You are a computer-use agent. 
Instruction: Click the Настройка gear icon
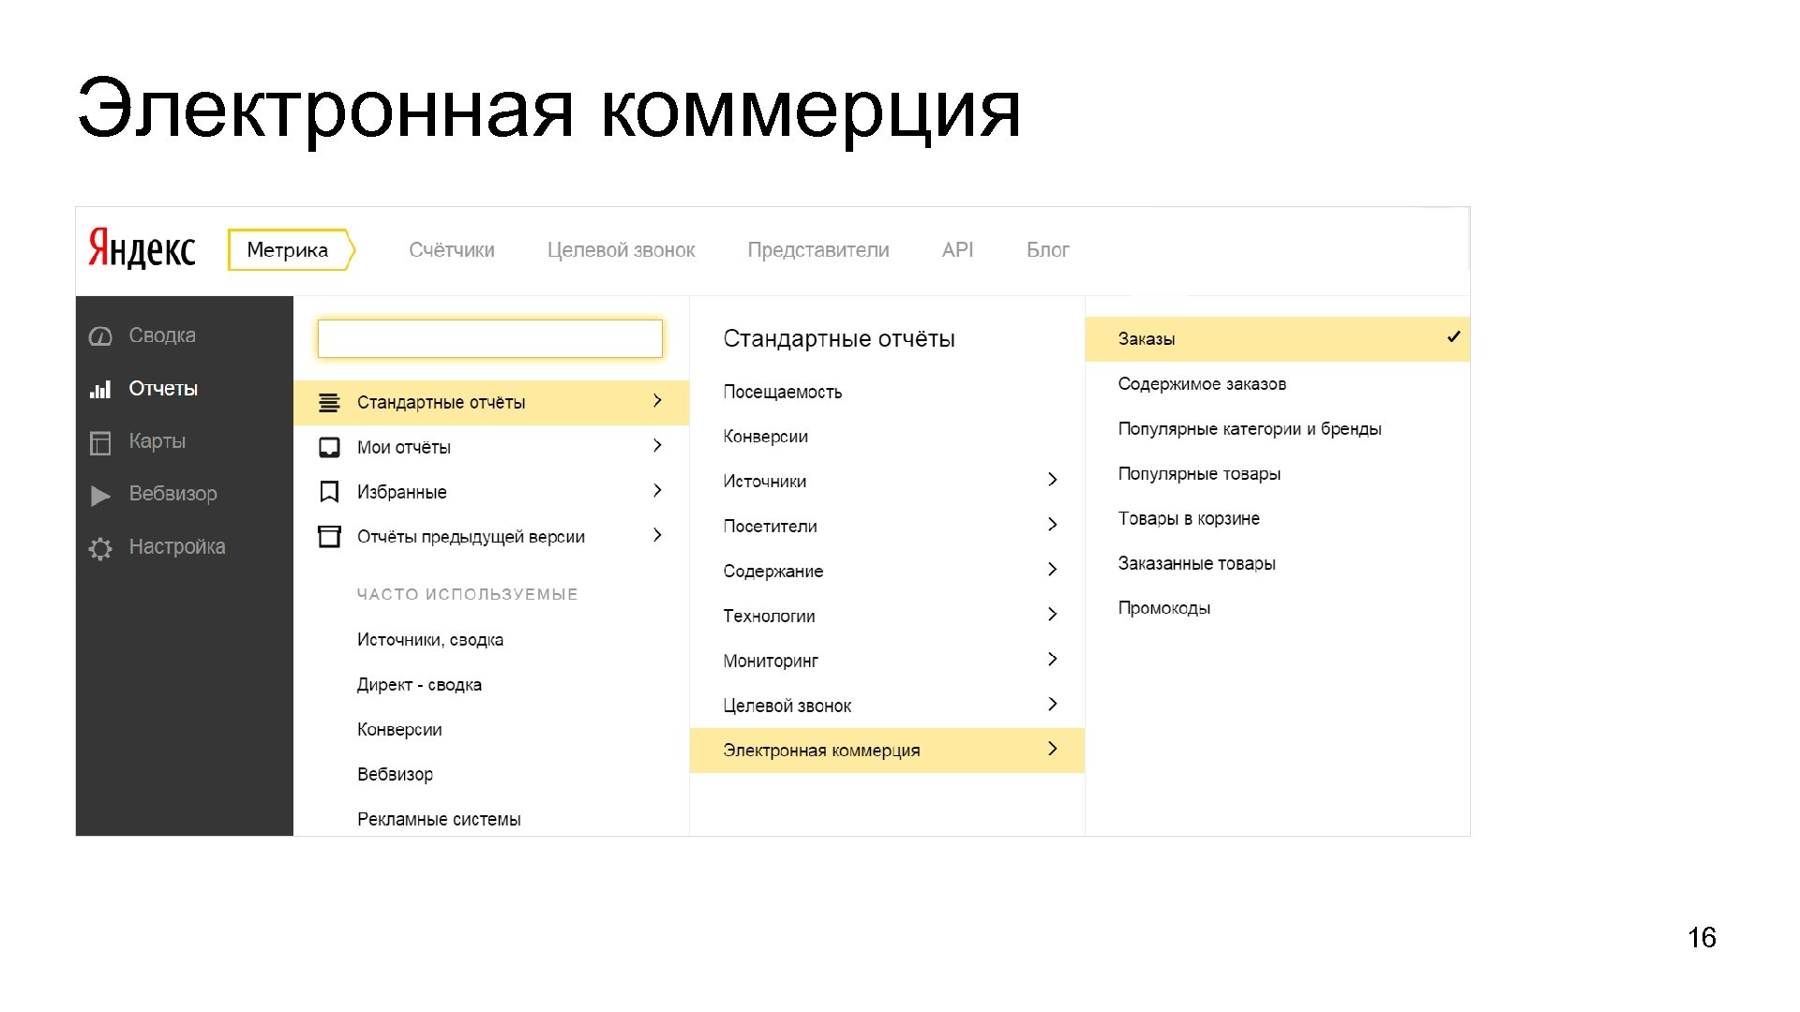click(100, 548)
